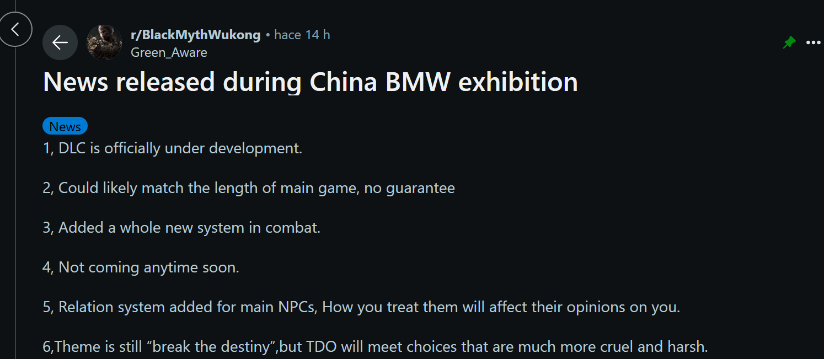Open the three-dot post options menu
The height and width of the screenshot is (359, 824).
pyautogui.click(x=814, y=42)
